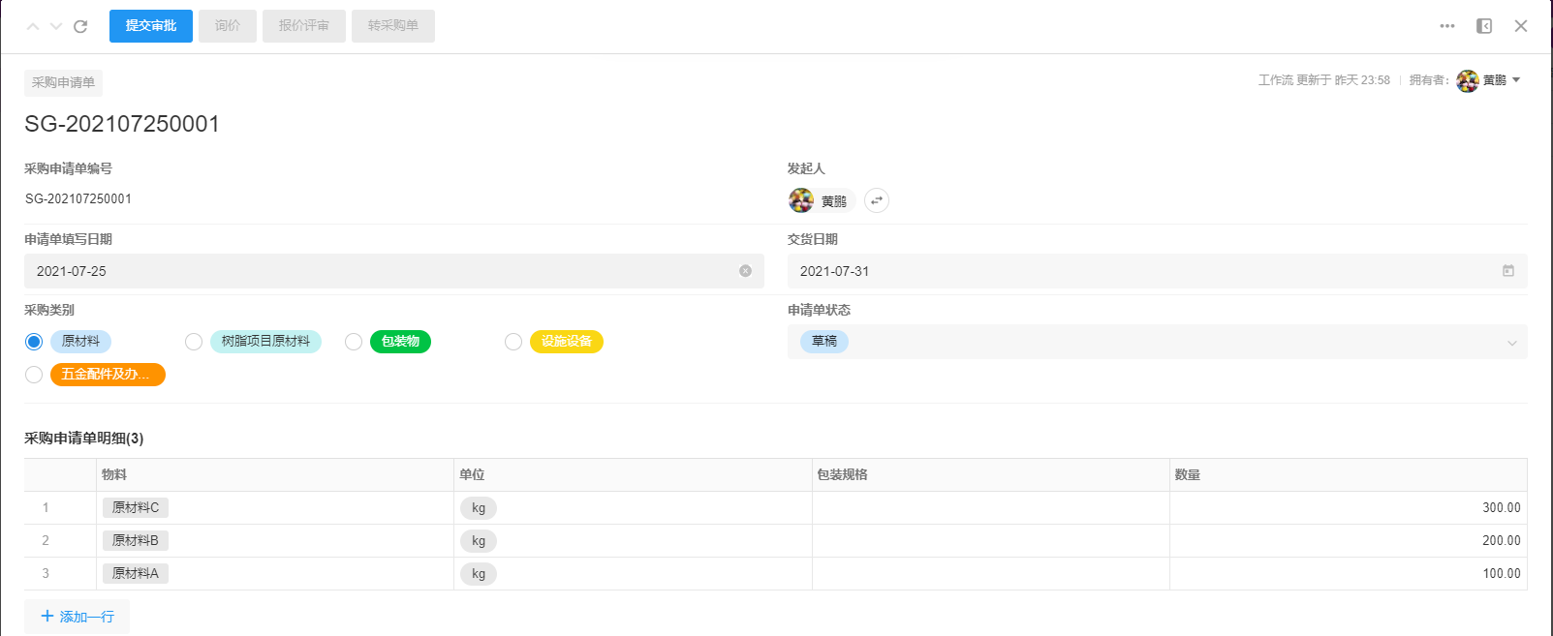Screen dimensions: 1553x636
Task: Open the owner 黄鹏 dropdown
Action: coord(1516,80)
